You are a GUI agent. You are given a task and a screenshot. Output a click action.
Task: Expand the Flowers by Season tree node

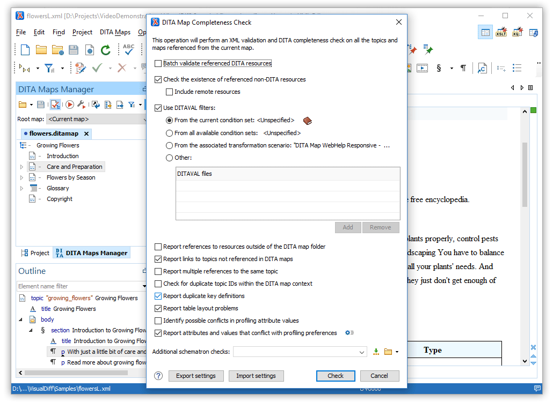click(21, 178)
